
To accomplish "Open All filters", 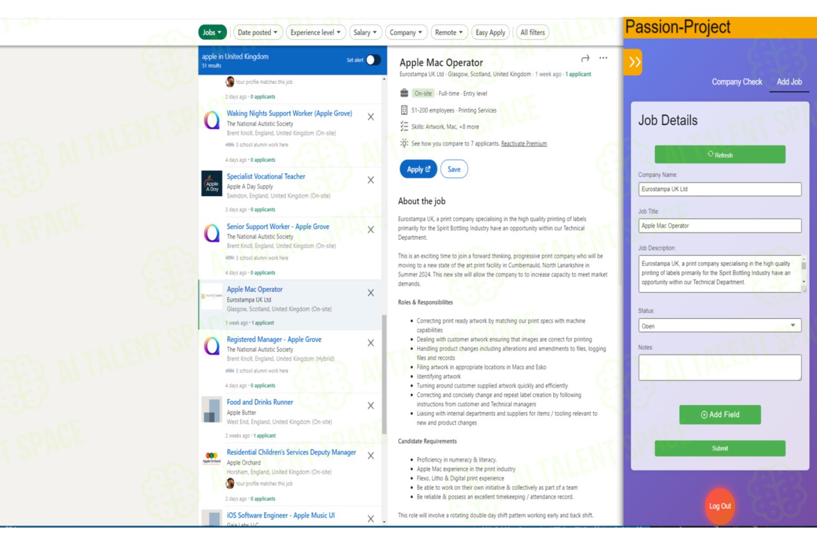I will pyautogui.click(x=532, y=33).
